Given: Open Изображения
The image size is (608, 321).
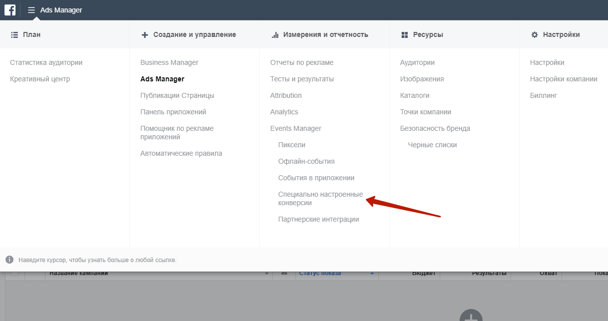Looking at the screenshot, I should point(422,79).
